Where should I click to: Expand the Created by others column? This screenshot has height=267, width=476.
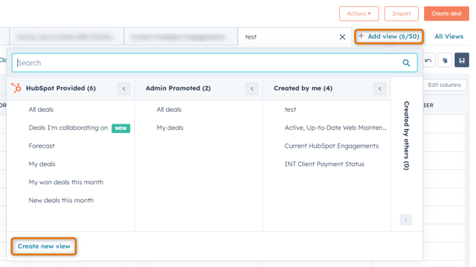[x=405, y=220]
